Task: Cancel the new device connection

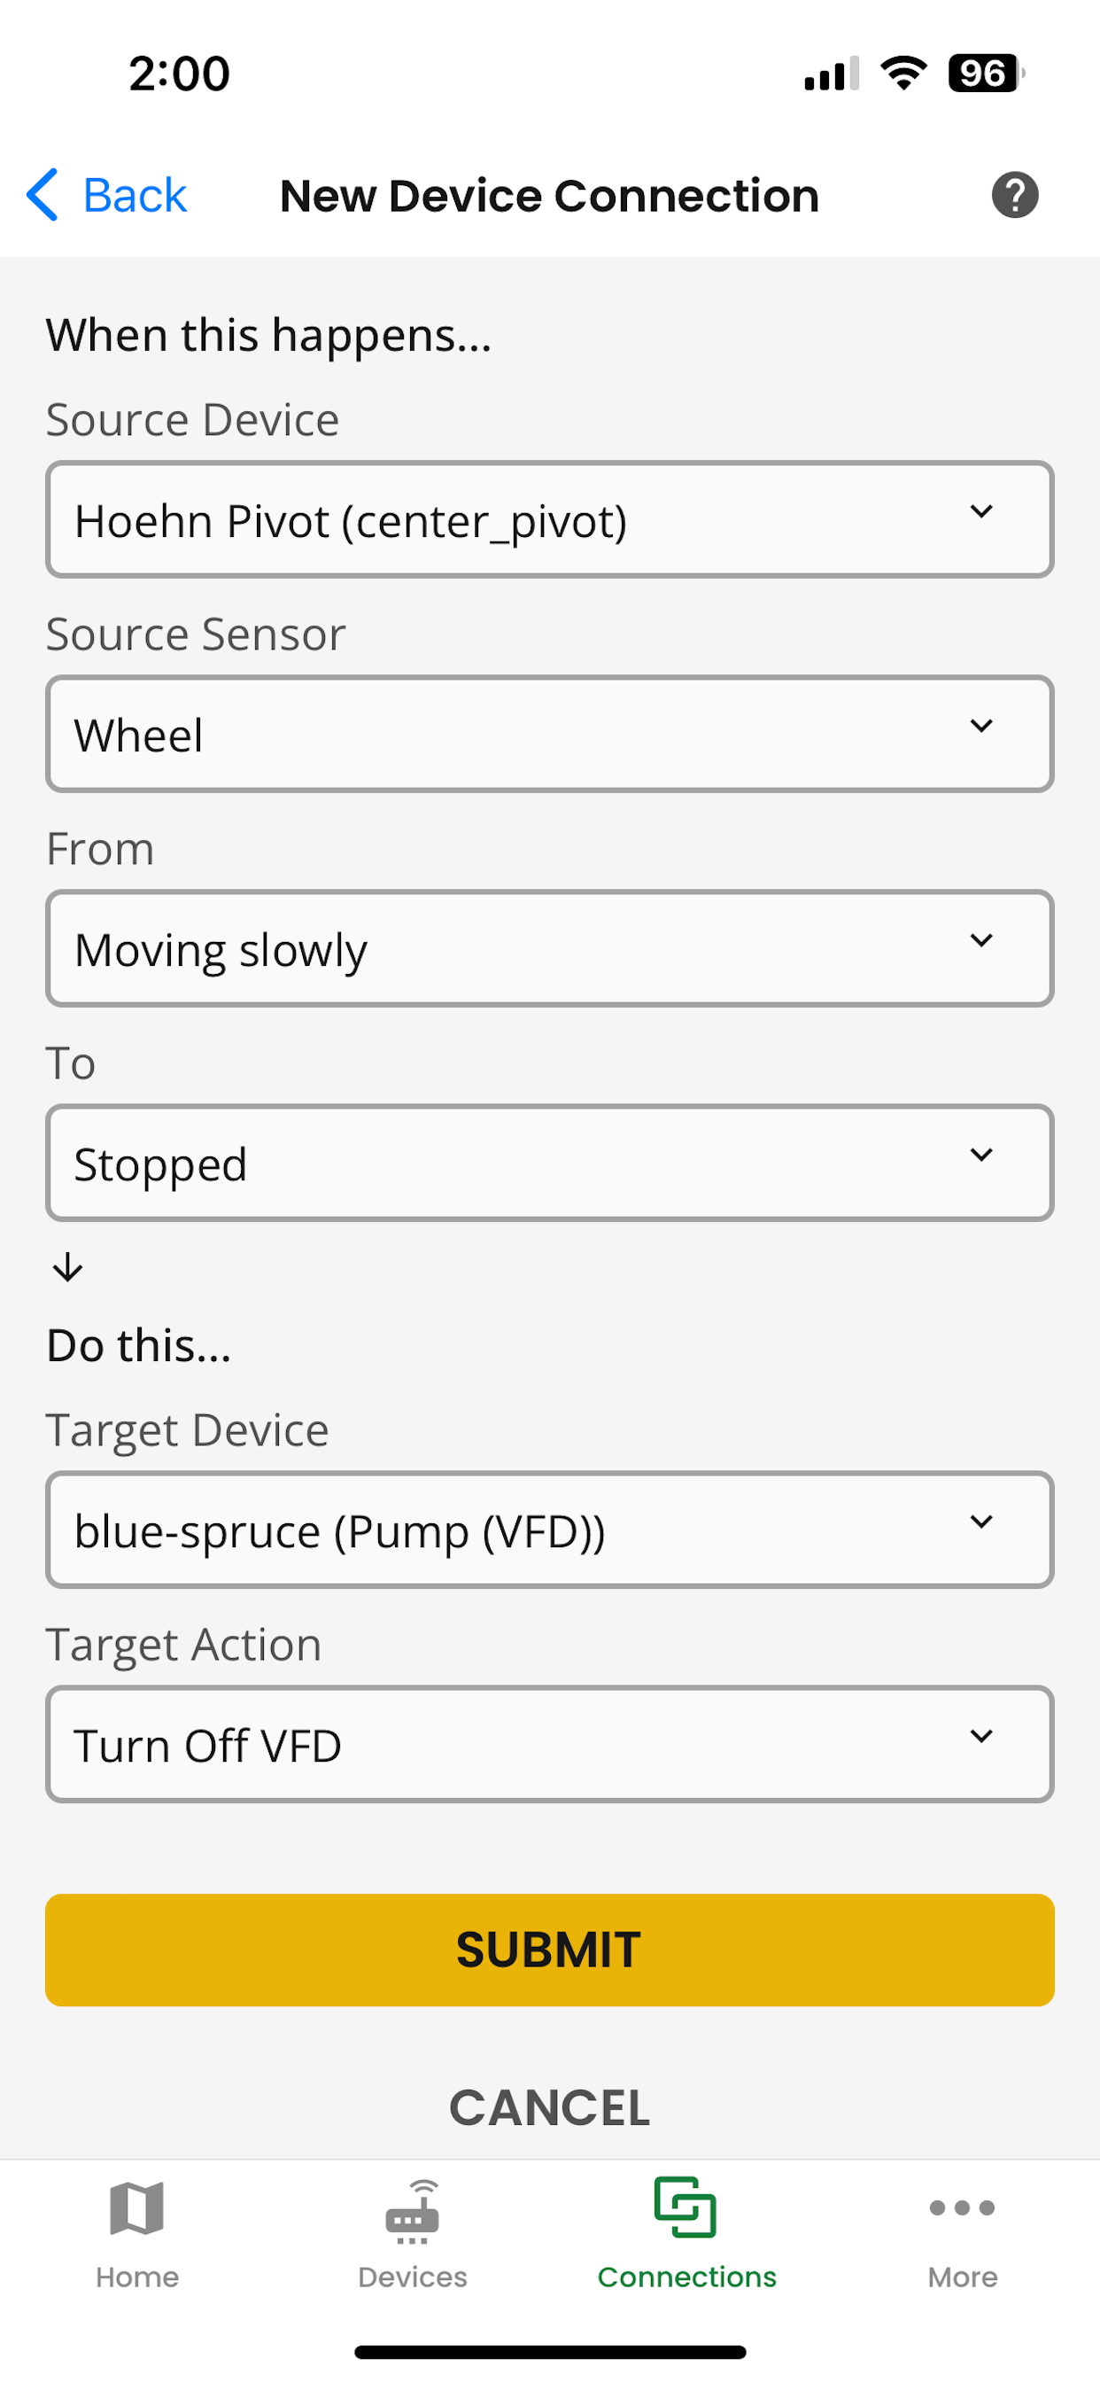Action: coord(550,2108)
